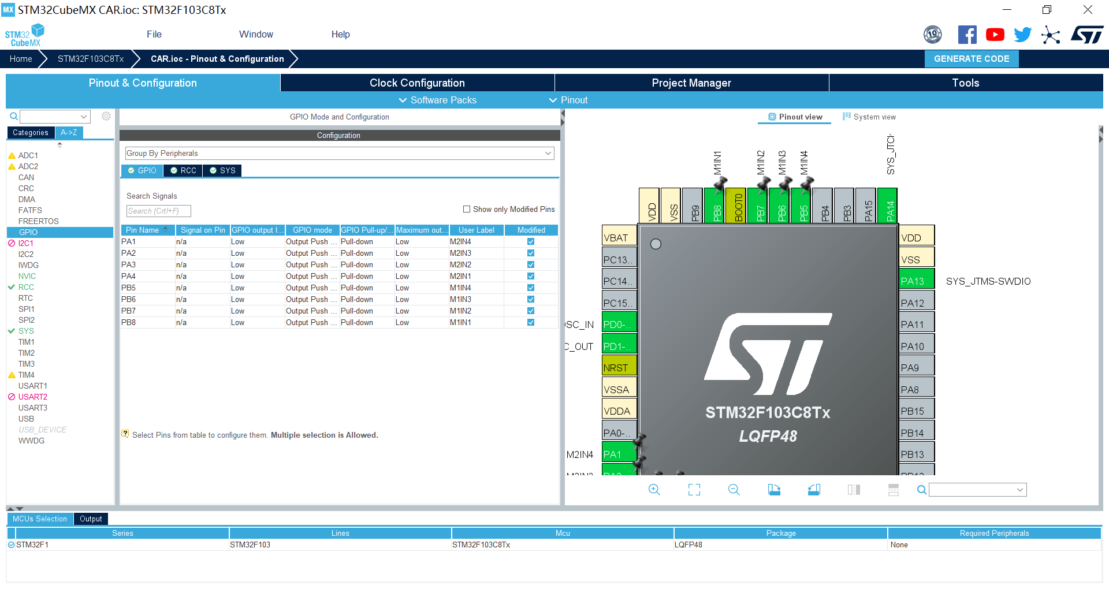Click the GENERATE CODE button
The width and height of the screenshot is (1109, 589).
[x=972, y=58]
